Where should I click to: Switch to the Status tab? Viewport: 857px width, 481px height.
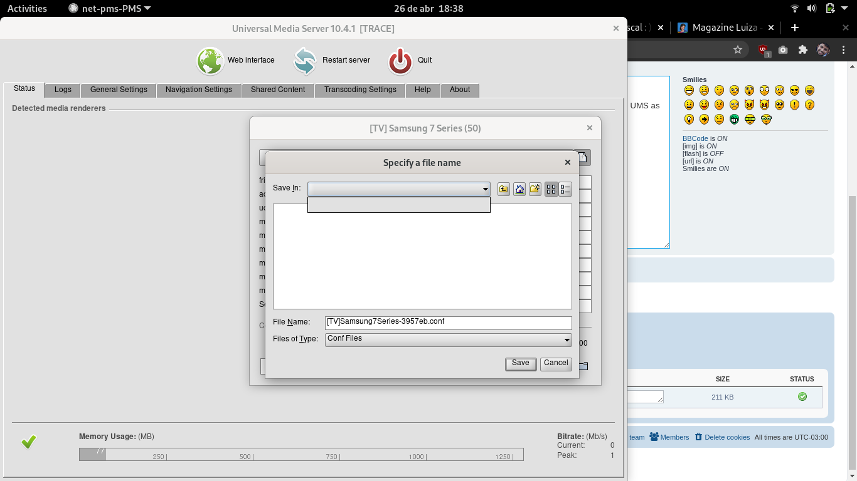(24, 89)
